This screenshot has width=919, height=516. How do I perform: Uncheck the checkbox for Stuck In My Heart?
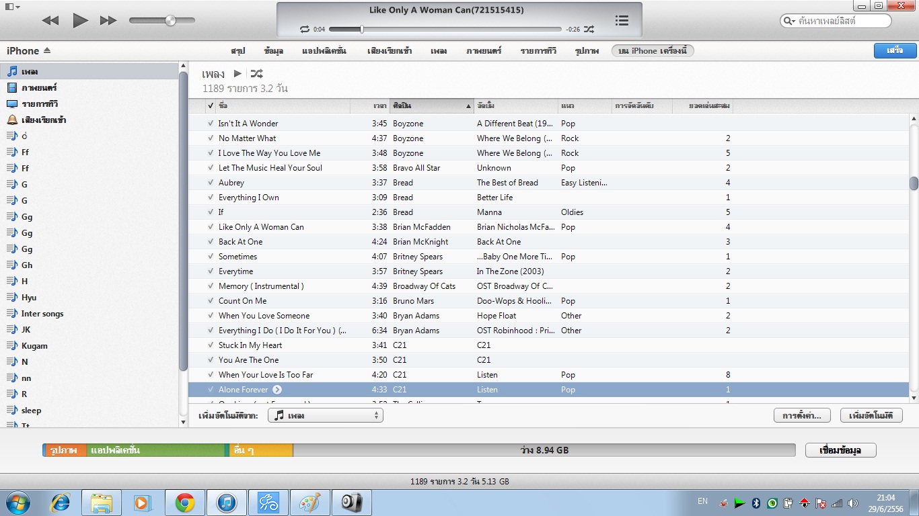(211, 345)
